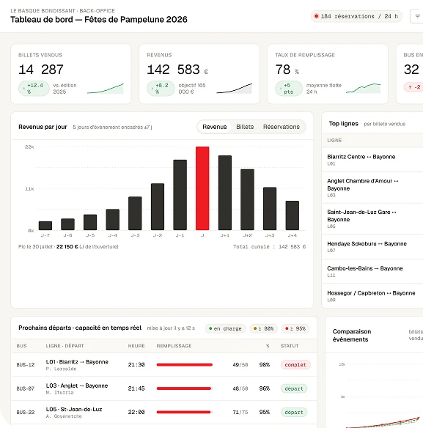The height and width of the screenshot is (428, 423).
Task: Click the 21:30 departure time
Action: (136, 365)
